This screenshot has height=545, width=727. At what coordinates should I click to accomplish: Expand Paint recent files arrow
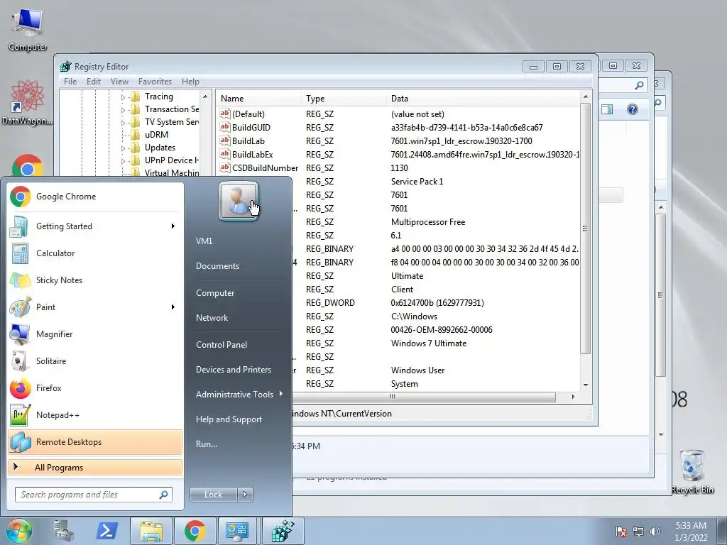point(173,307)
